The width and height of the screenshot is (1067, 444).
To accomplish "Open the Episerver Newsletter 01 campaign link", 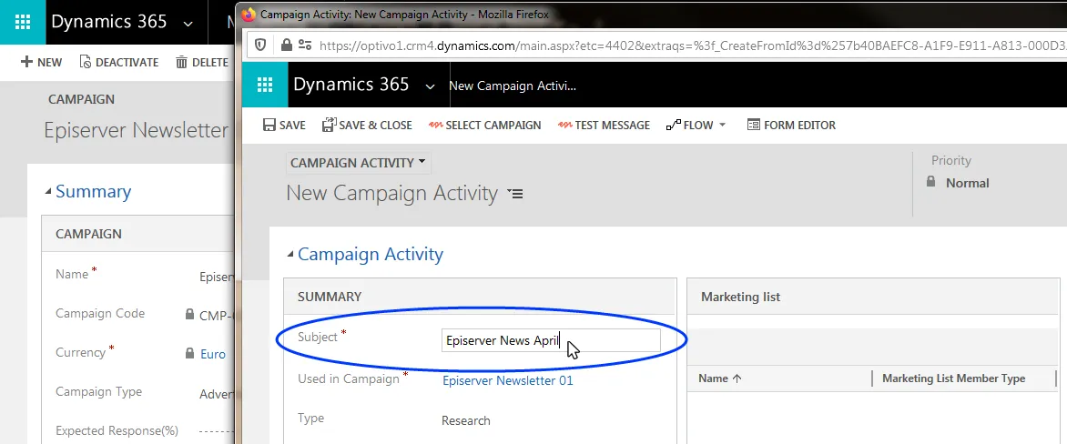I will 508,380.
